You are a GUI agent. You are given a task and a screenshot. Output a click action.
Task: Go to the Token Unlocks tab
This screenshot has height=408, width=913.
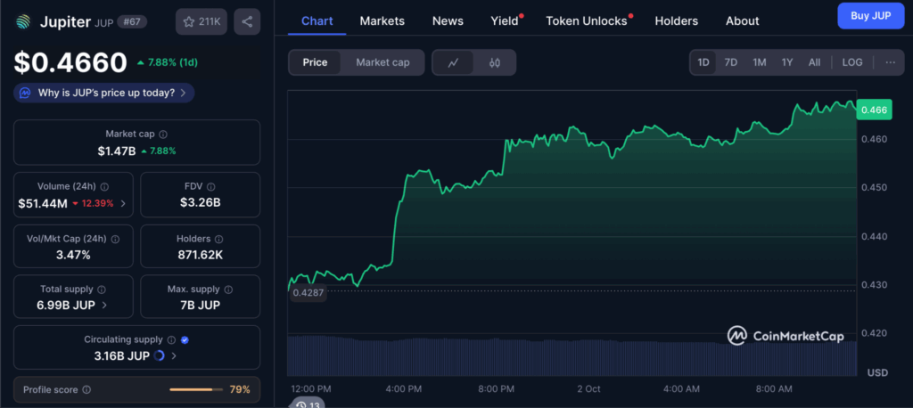pos(587,20)
